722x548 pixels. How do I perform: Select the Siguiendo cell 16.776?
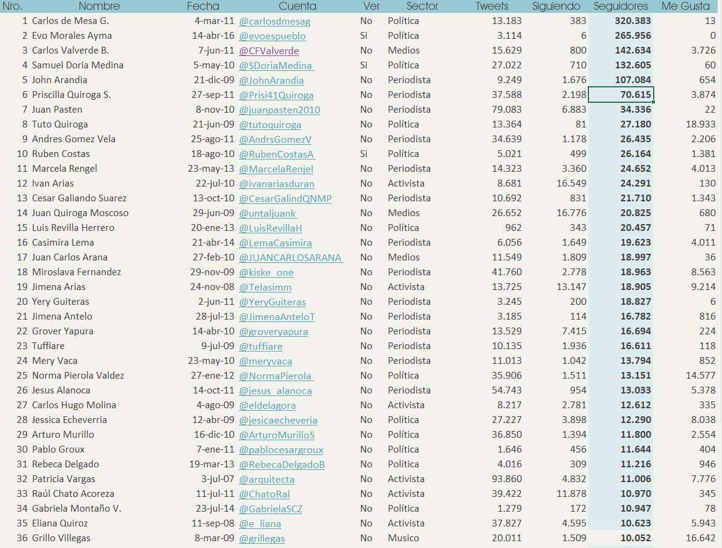point(571,213)
